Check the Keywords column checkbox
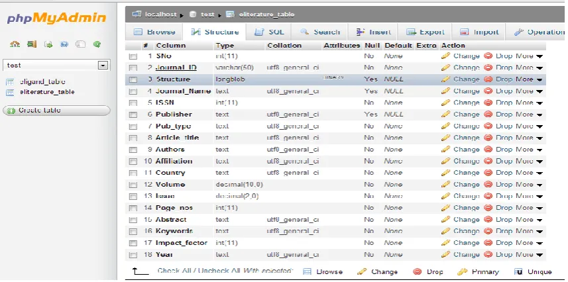 point(133,232)
